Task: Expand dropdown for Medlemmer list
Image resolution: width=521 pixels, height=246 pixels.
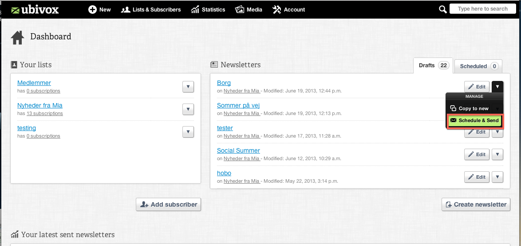Action: click(x=188, y=87)
